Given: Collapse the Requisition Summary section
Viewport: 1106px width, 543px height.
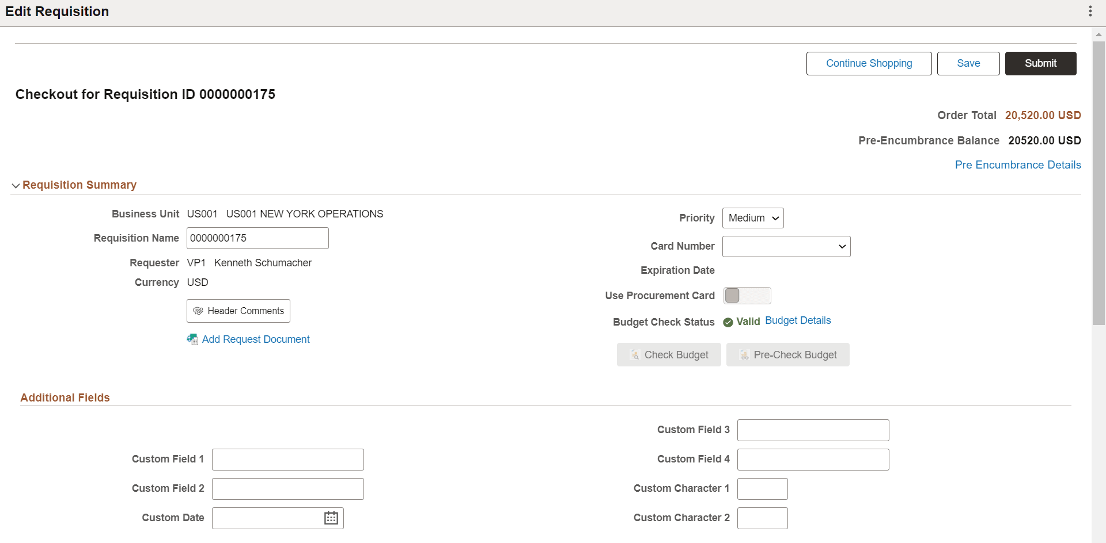Looking at the screenshot, I should 16,185.
